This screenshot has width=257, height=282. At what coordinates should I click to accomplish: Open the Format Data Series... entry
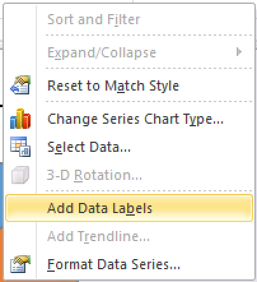click(x=114, y=264)
